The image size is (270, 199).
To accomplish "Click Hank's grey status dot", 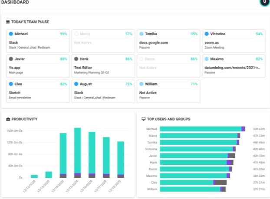I will tap(76, 59).
